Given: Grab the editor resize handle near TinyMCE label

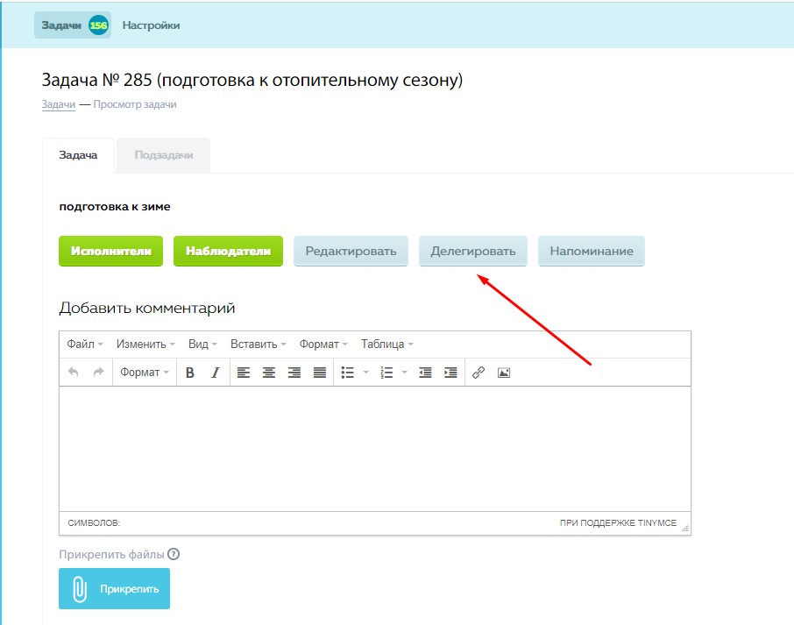Looking at the screenshot, I should [685, 528].
